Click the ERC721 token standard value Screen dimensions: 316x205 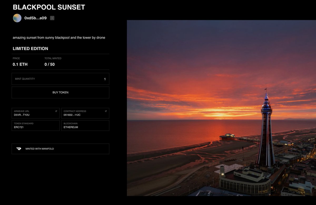coord(19,127)
